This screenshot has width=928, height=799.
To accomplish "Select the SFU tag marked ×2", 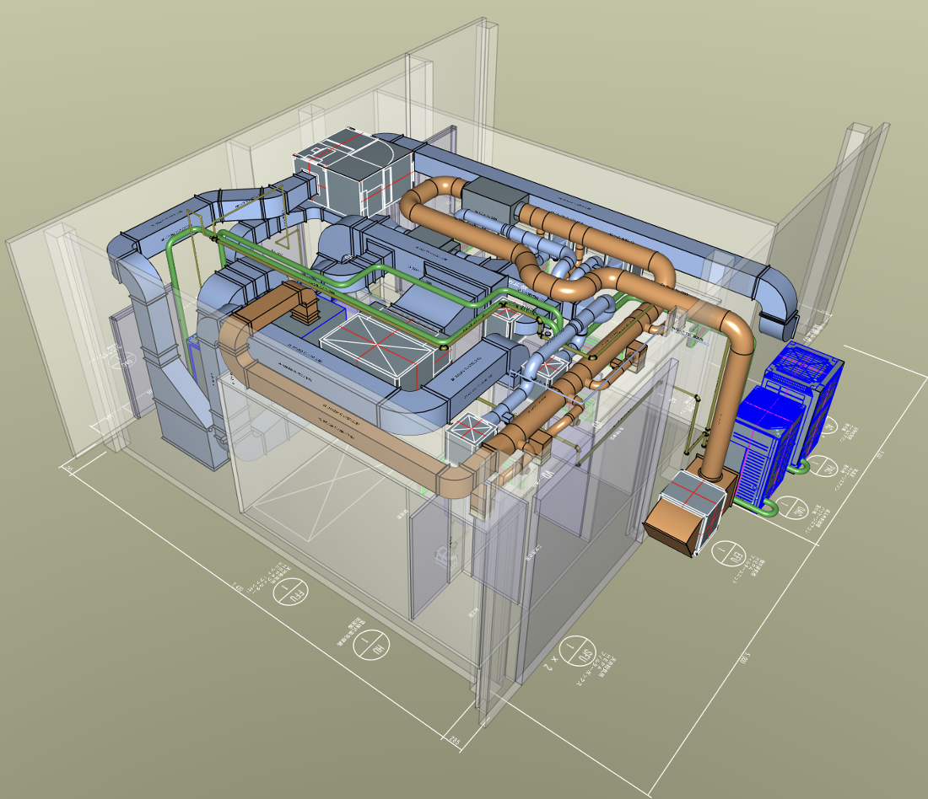I will pos(575,649).
